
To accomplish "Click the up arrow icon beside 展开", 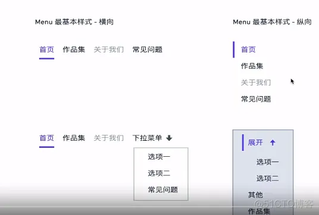I will tap(273, 143).
